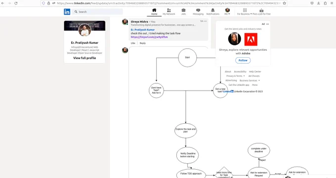The width and height of the screenshot is (336, 178).
Task: Like the Shreya Mishra comment
Action: 133,43
